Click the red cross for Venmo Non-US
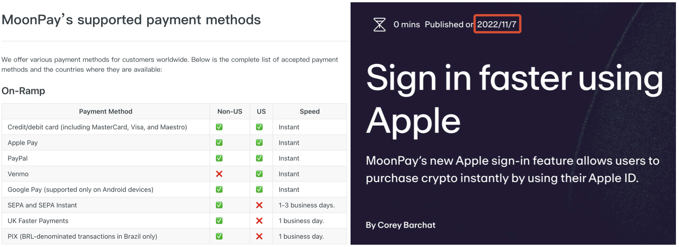This screenshot has height=247, width=679. tap(219, 174)
